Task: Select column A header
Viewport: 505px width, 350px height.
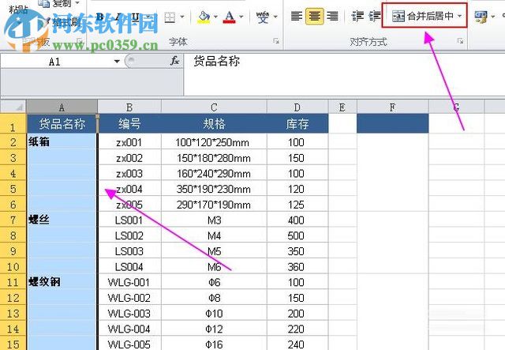Action: pos(62,107)
